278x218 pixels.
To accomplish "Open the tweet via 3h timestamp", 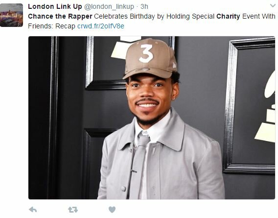I will tap(144, 6).
